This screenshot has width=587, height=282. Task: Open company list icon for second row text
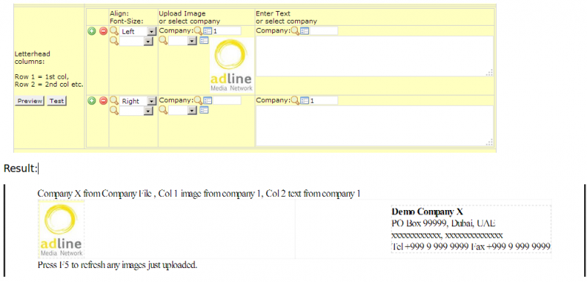pyautogui.click(x=305, y=101)
